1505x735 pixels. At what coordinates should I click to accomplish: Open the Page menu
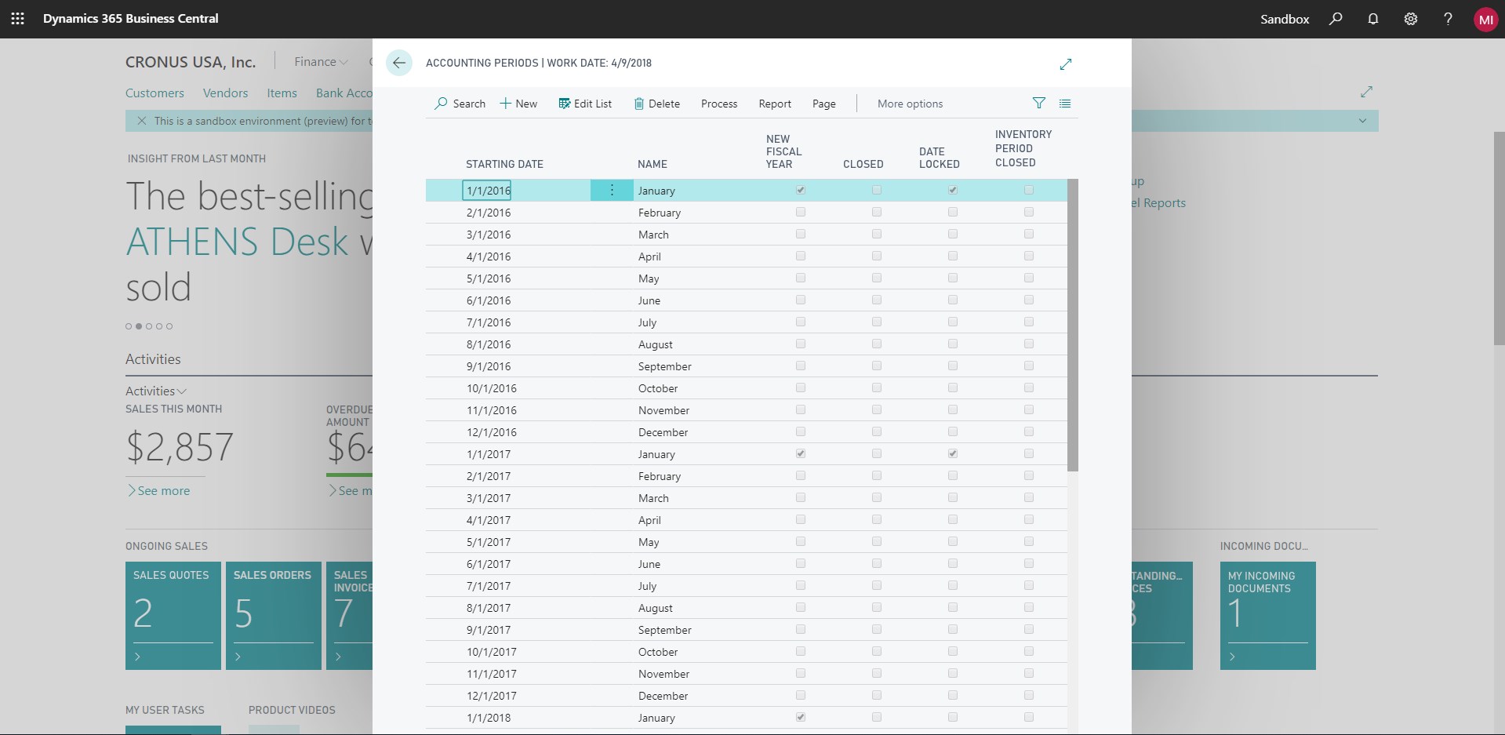tap(824, 104)
